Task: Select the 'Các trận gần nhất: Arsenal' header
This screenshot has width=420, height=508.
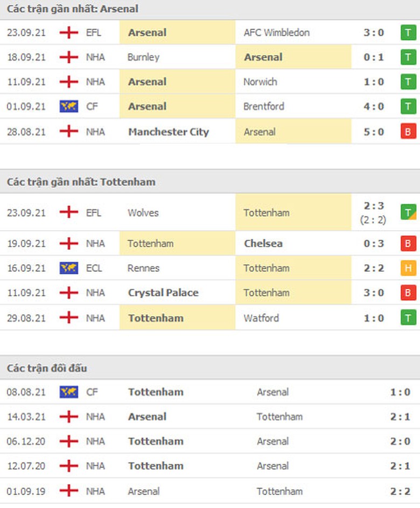Action: (x=73, y=9)
